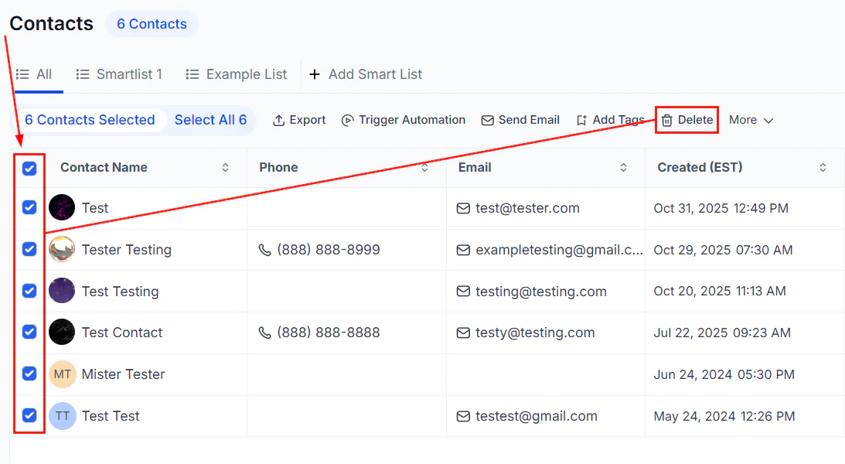Click the MT avatar of Mister Tester
This screenshot has width=845, height=464.
click(62, 374)
